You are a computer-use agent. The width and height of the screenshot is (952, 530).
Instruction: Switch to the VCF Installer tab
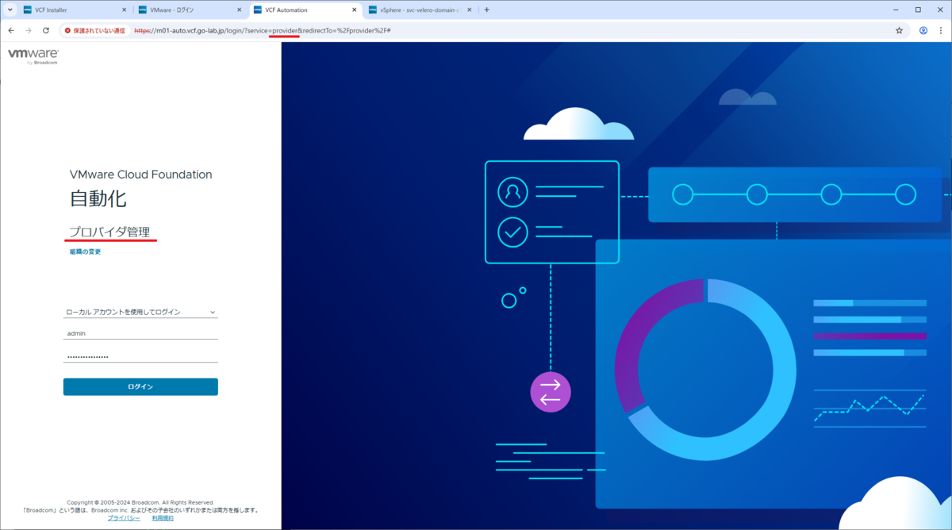(x=75, y=10)
